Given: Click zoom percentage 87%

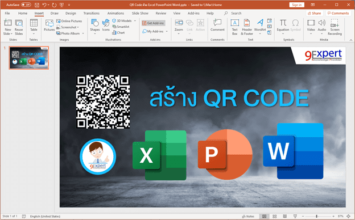Looking at the screenshot, I should click(x=341, y=216).
